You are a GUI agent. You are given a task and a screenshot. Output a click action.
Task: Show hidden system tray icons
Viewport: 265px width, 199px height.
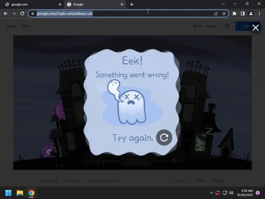[211, 193]
